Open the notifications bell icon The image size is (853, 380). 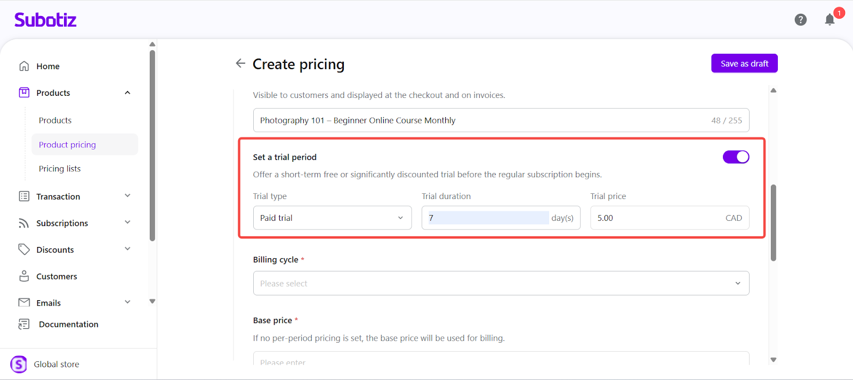[x=830, y=20]
